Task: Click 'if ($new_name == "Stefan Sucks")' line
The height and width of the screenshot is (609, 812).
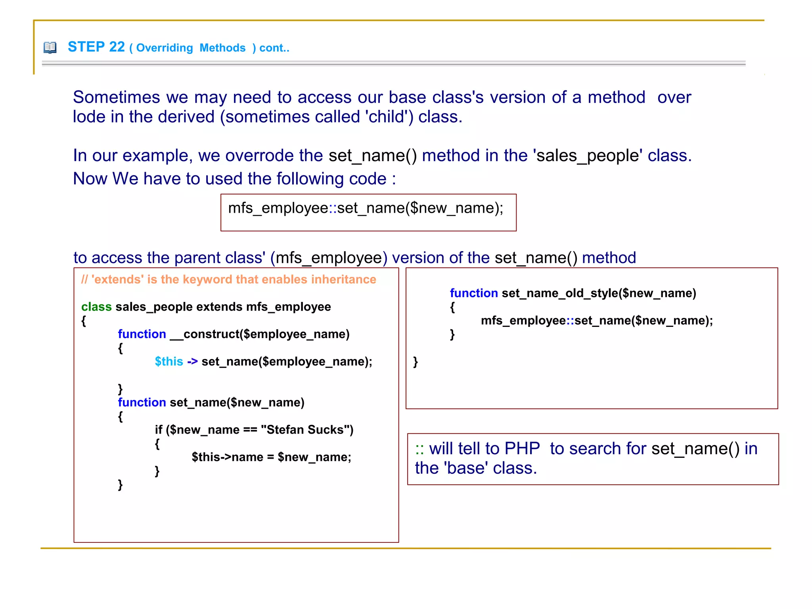Action: click(254, 430)
